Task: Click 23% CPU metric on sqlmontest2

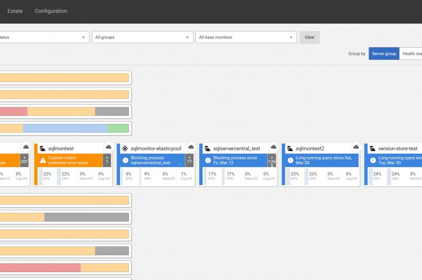Action: pyautogui.click(x=313, y=176)
